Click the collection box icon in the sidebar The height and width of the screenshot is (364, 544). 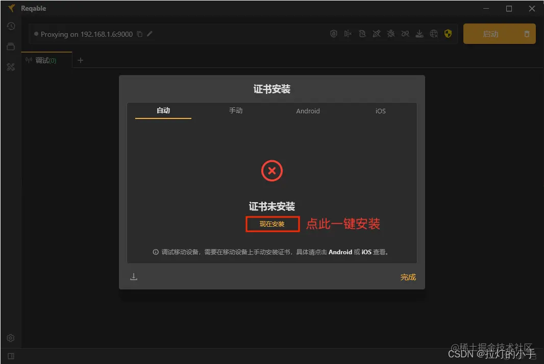(x=11, y=46)
